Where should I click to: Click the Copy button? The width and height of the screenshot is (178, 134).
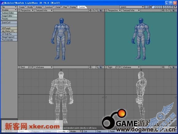(102, 131)
